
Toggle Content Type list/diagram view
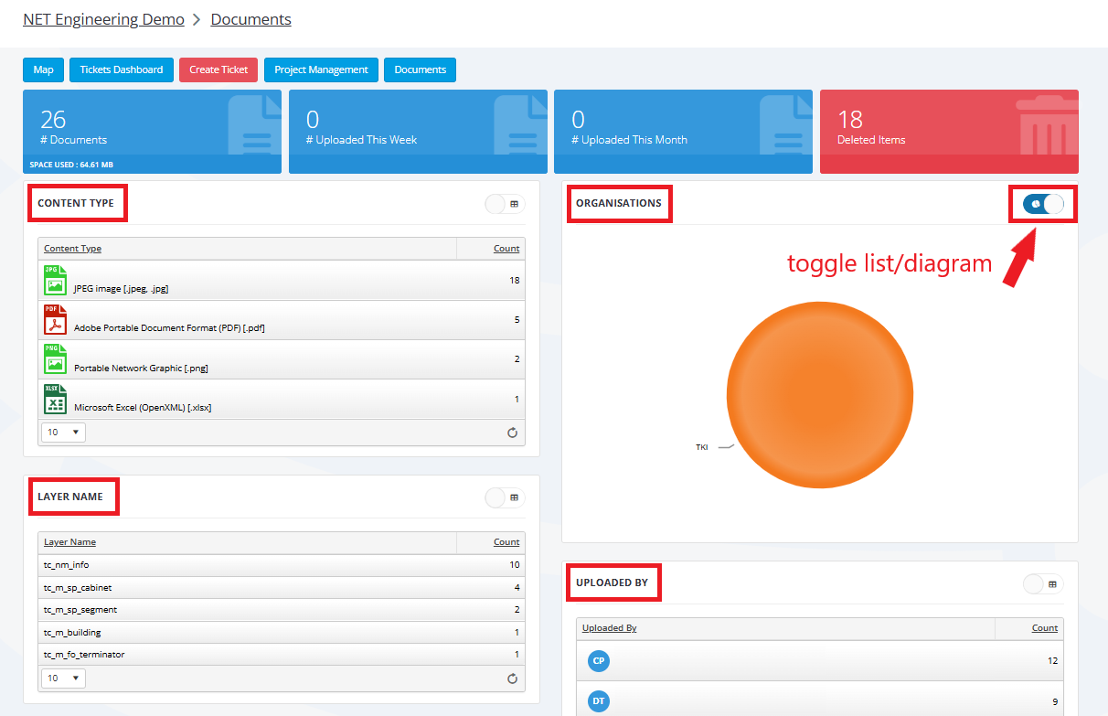(x=505, y=204)
